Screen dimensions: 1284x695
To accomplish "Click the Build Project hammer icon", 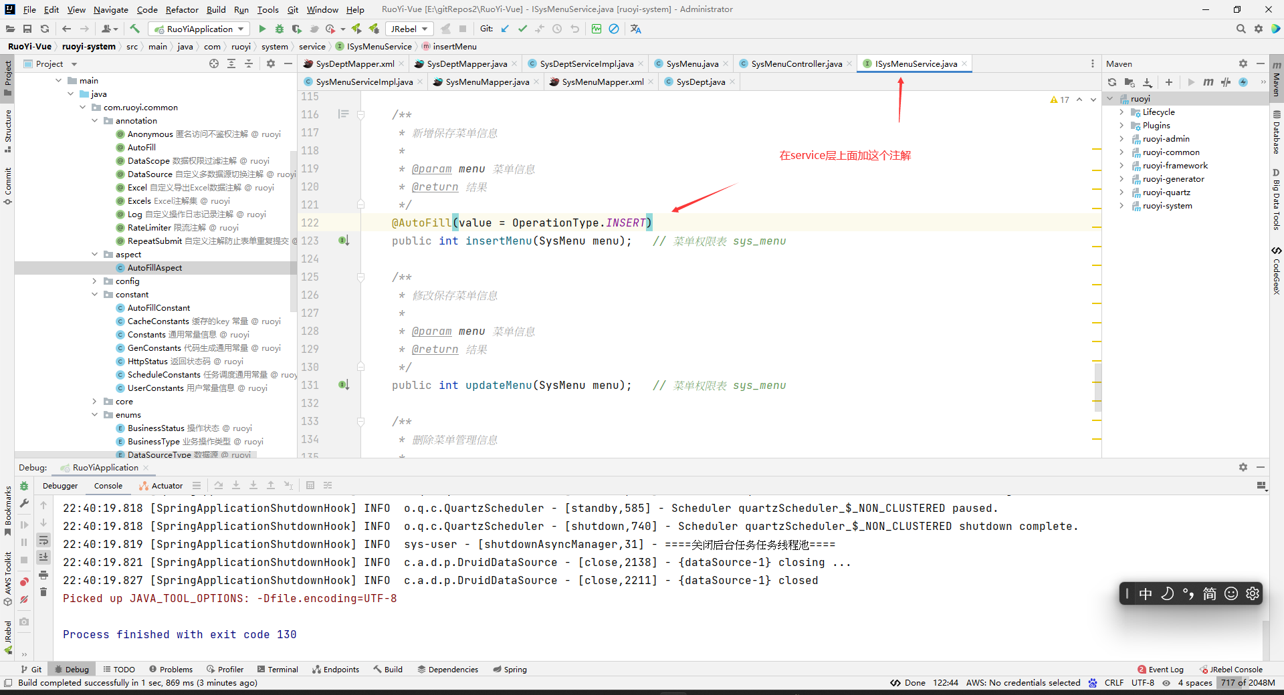I will click(135, 29).
